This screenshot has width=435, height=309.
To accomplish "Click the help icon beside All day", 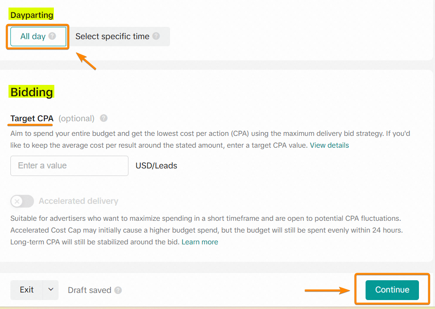I will point(52,36).
